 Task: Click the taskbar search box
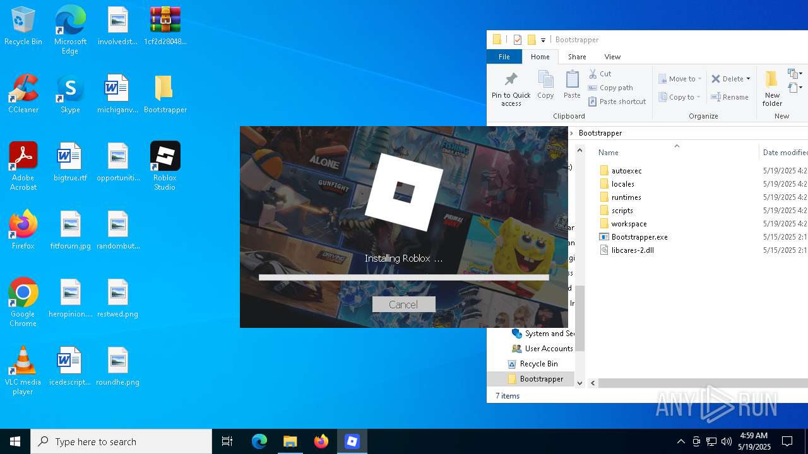(121, 441)
